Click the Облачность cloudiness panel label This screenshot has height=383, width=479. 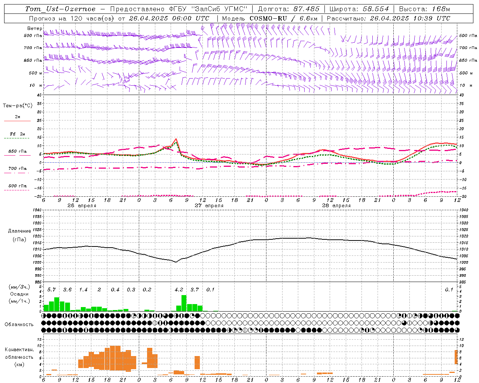(19, 325)
